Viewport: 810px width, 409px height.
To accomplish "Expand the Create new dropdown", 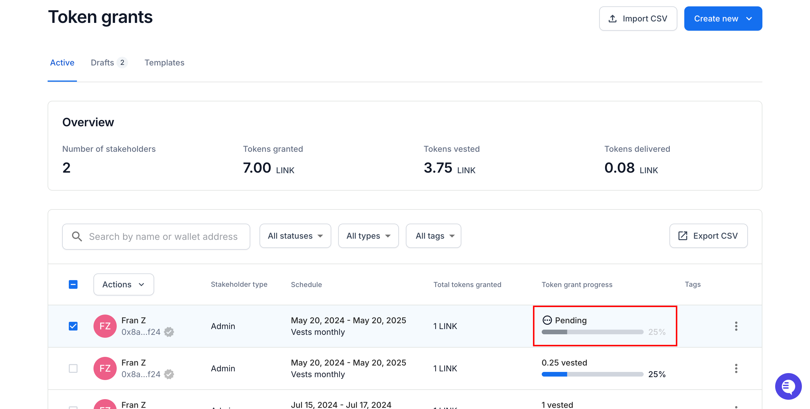I will click(x=723, y=19).
